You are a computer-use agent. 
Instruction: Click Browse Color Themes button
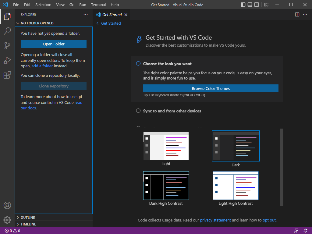[x=211, y=88]
